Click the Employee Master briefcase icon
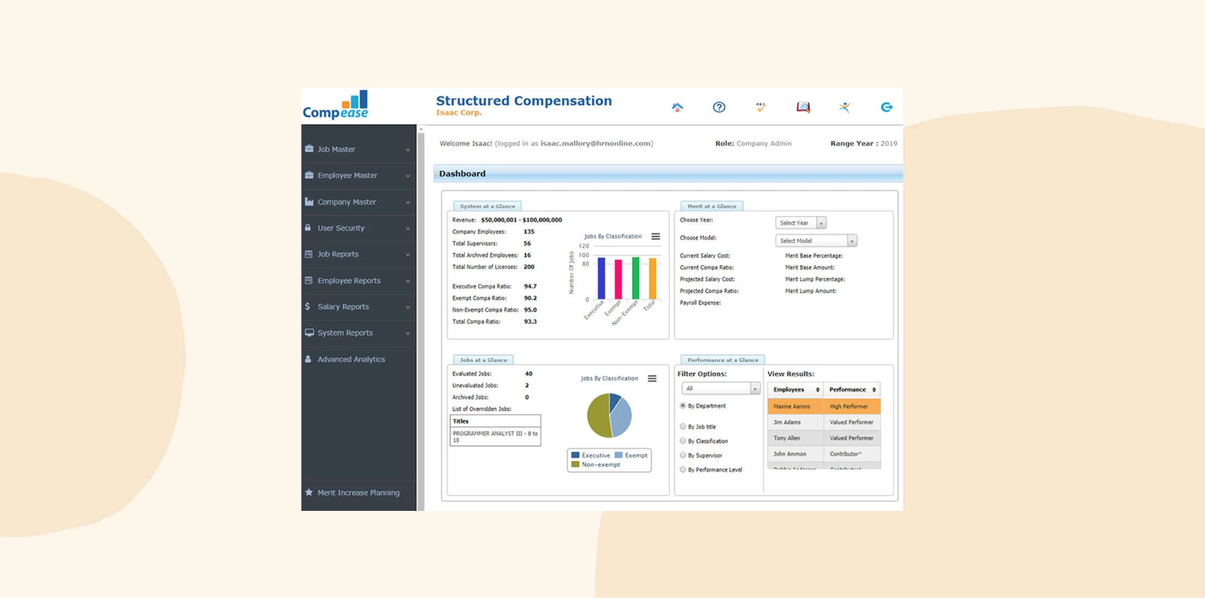 309,175
